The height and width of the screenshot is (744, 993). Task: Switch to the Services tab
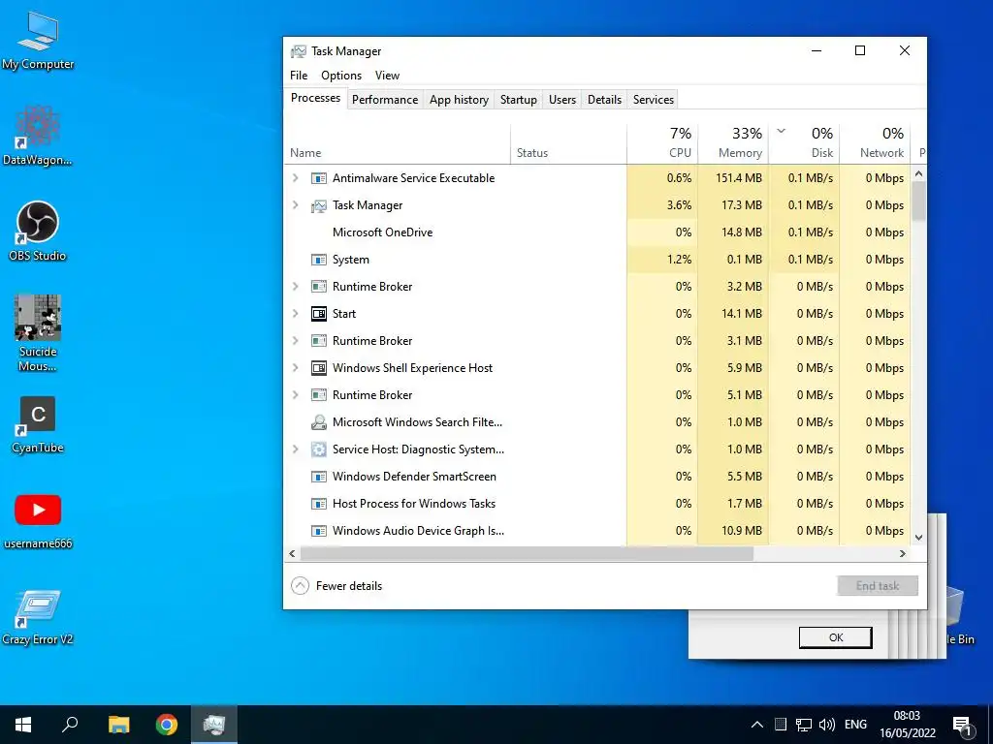pos(654,100)
